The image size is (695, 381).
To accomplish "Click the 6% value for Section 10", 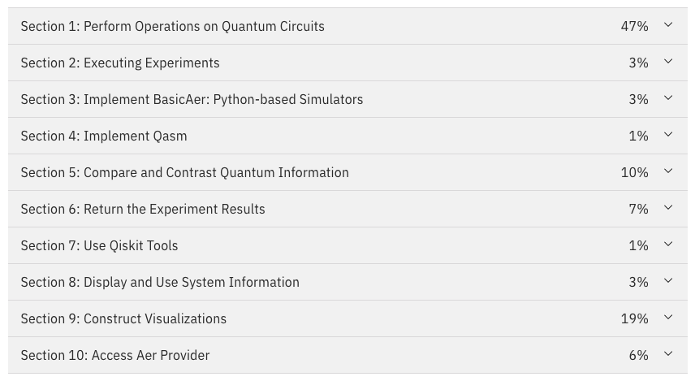I will coord(638,355).
